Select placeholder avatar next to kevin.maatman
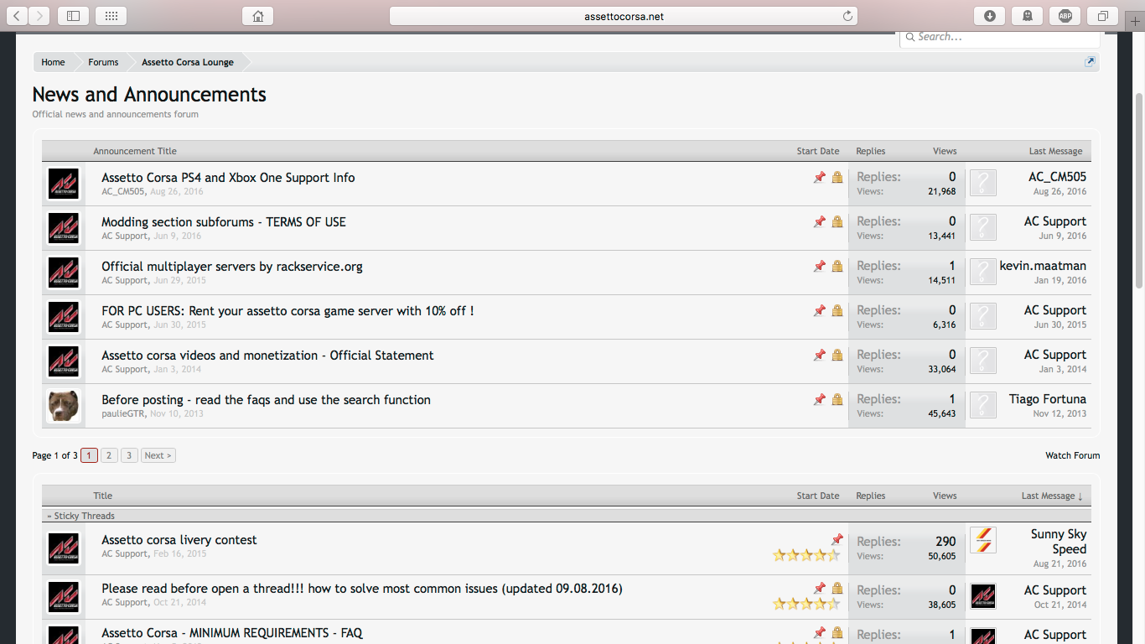The height and width of the screenshot is (644, 1145). (983, 272)
